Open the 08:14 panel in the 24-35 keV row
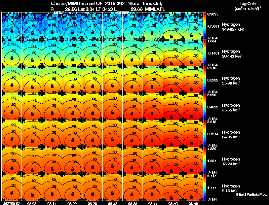Image resolution: width=269 pixels, height=205 pixels. [52, 133]
